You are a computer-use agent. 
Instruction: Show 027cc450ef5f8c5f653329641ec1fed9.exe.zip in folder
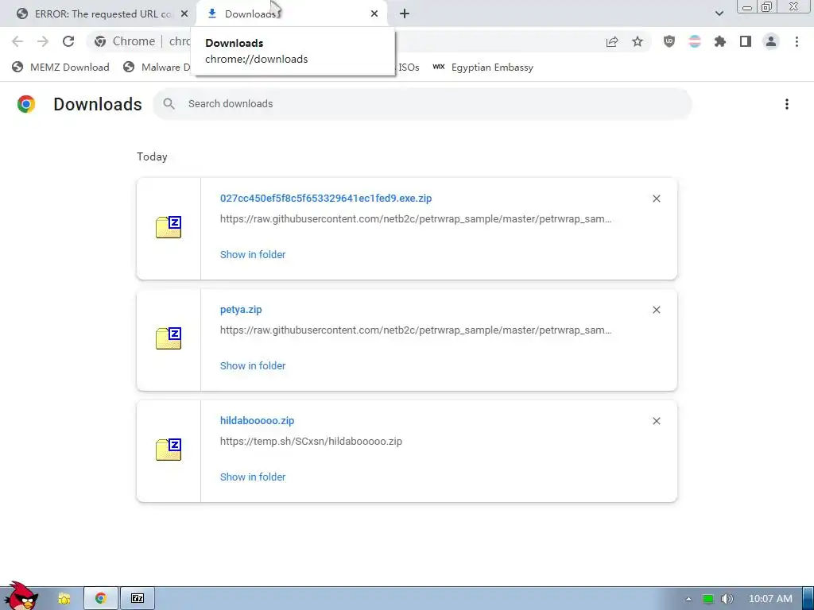pyautogui.click(x=253, y=255)
